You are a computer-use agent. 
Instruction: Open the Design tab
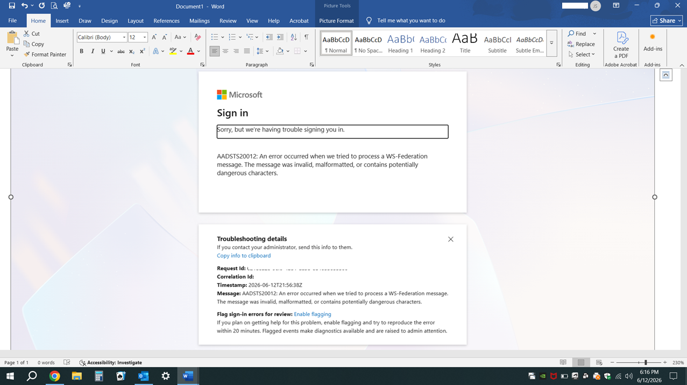point(109,20)
